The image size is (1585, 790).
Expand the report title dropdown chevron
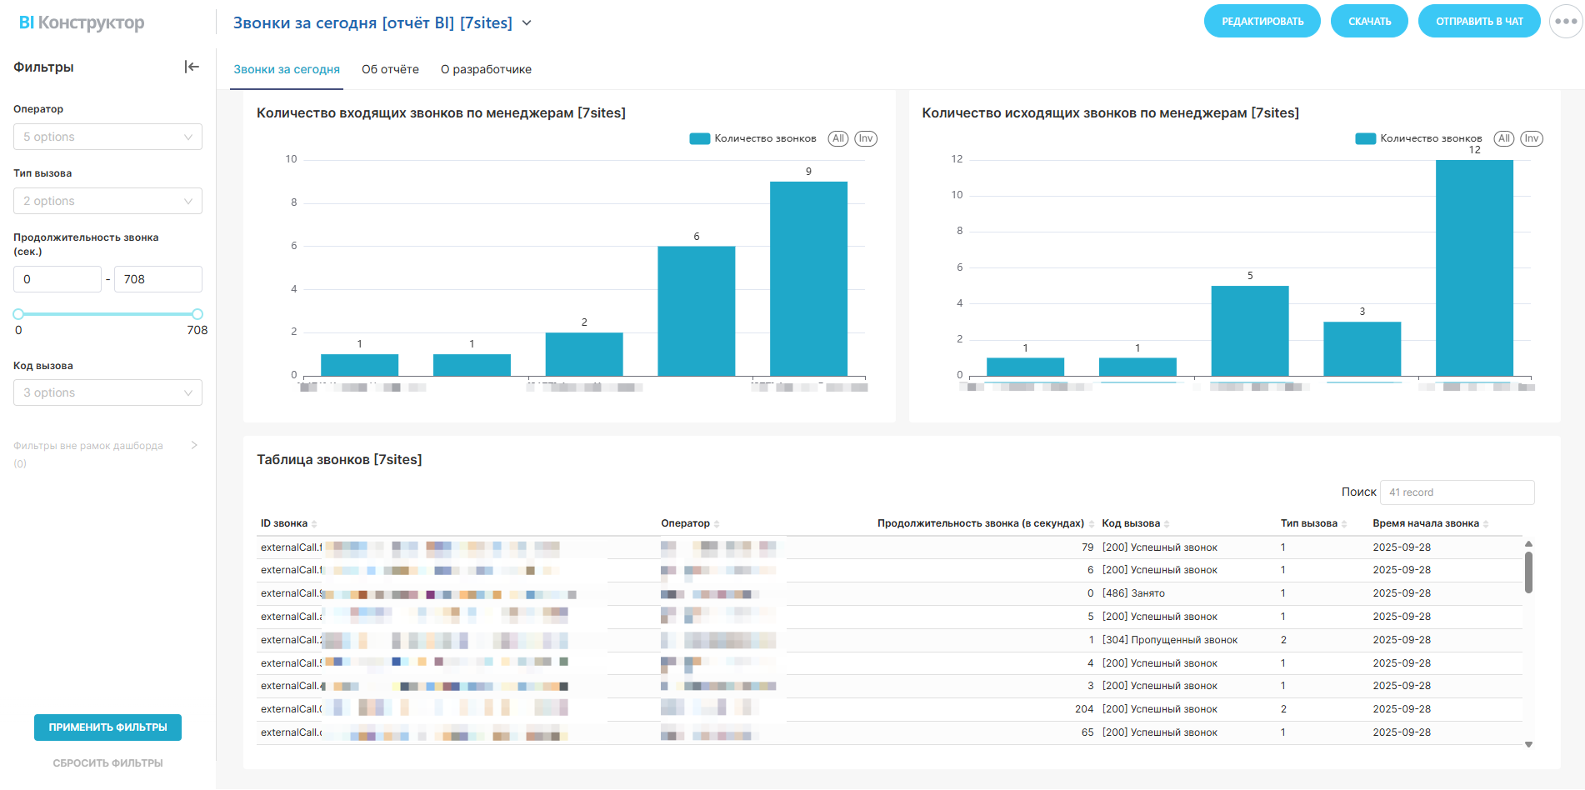coord(527,23)
